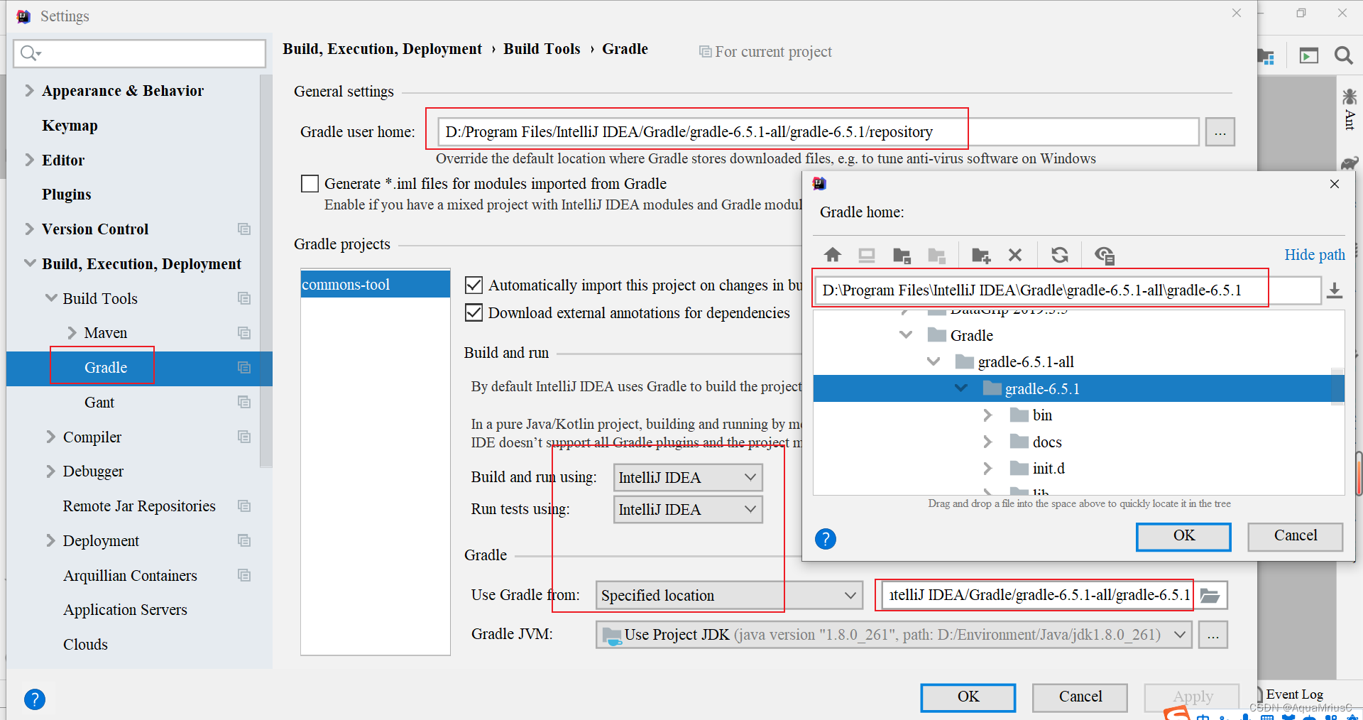Click project-level icon beside Gant
This screenshot has width=1363, height=720.
(x=244, y=403)
